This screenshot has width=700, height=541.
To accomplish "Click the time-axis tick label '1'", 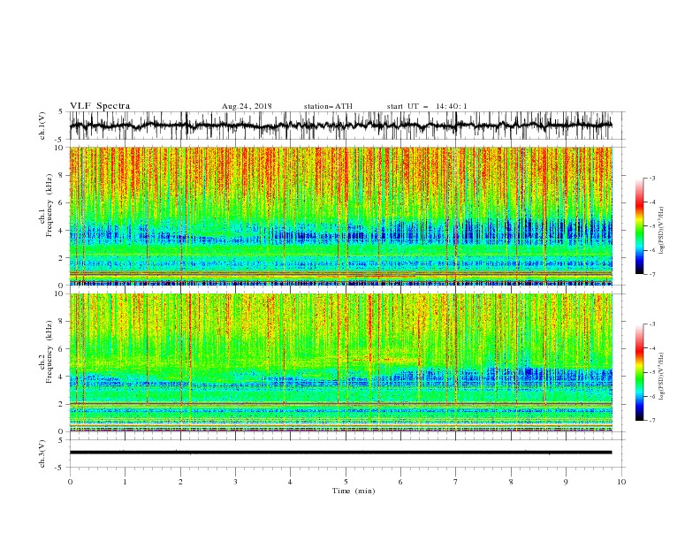I will [x=125, y=482].
